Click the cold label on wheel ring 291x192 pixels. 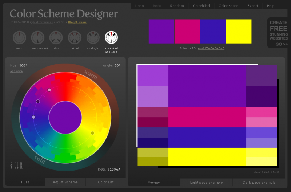click(40, 160)
